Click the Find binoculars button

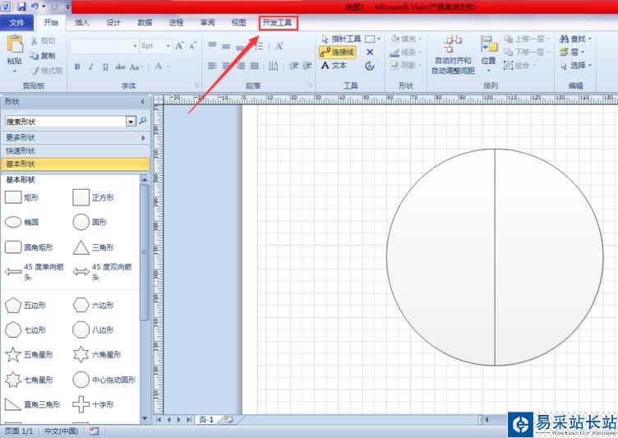pyautogui.click(x=573, y=39)
